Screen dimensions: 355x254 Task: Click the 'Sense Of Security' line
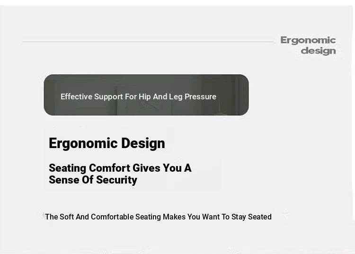(93, 180)
